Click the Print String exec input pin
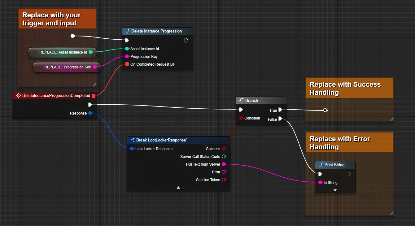This screenshot has height=226, width=415. pos(320,174)
